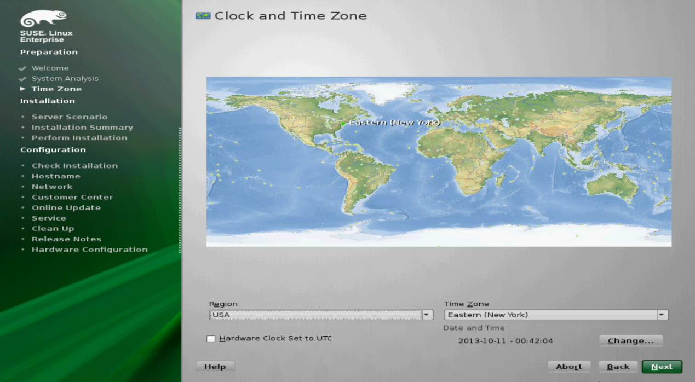Proceed with the Next button

tap(662, 367)
